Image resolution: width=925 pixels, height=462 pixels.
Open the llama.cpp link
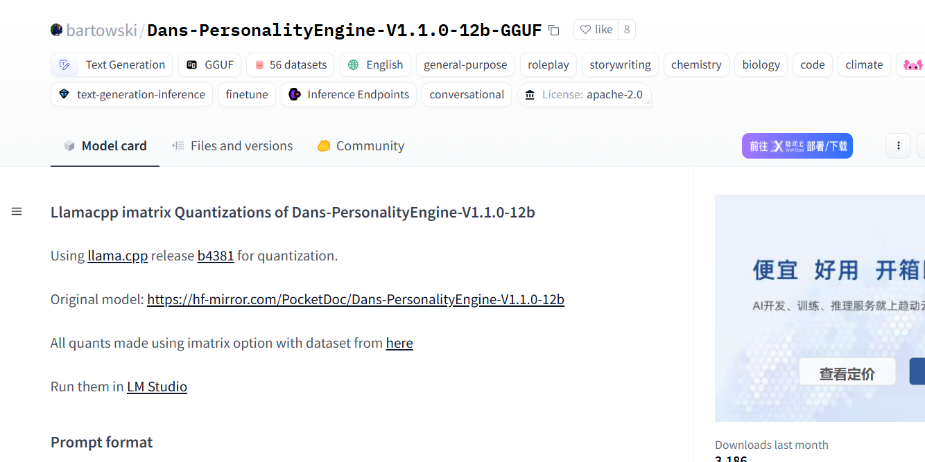point(118,256)
